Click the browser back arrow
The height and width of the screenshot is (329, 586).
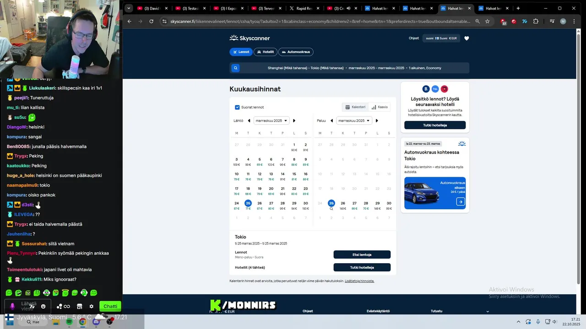pyautogui.click(x=130, y=21)
